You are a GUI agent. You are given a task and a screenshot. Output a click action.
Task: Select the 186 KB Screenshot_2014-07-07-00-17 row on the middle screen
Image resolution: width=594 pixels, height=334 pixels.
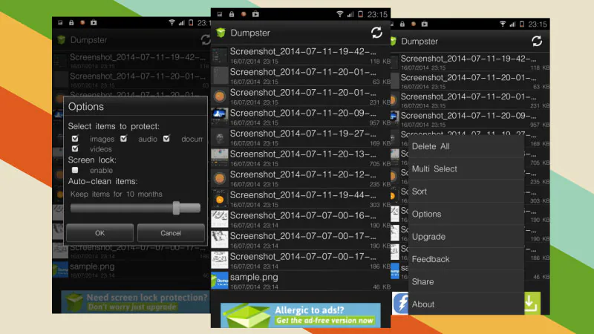[x=301, y=261]
